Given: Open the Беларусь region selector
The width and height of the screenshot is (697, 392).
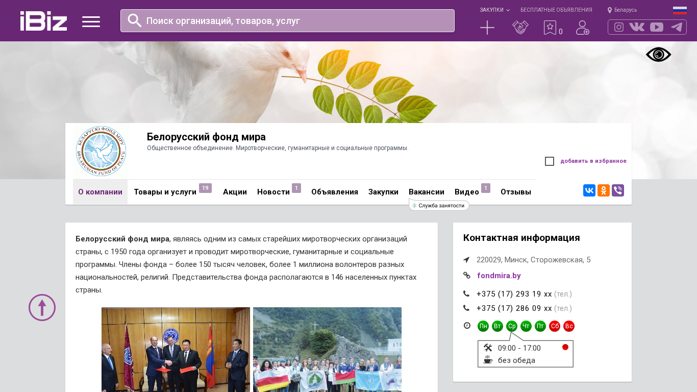Looking at the screenshot, I should [x=622, y=10].
